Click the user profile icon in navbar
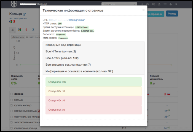The height and width of the screenshot is (132, 193). (x=170, y=4)
